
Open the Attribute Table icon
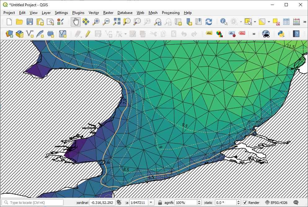point(286,22)
